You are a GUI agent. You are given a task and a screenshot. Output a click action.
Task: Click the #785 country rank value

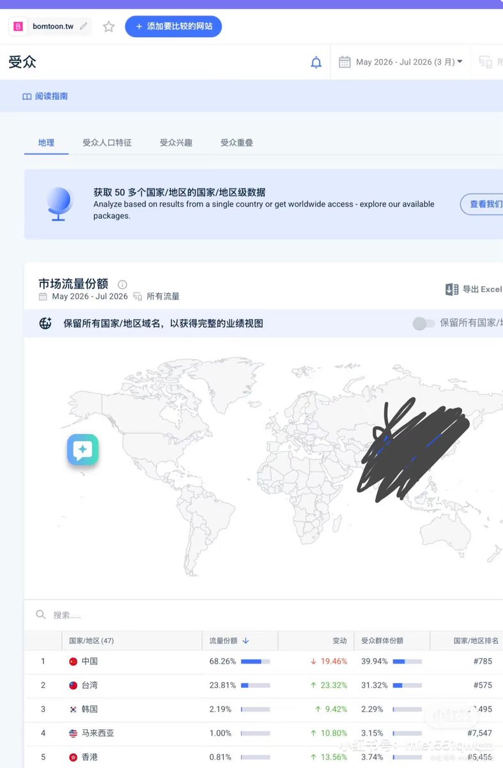click(x=483, y=661)
